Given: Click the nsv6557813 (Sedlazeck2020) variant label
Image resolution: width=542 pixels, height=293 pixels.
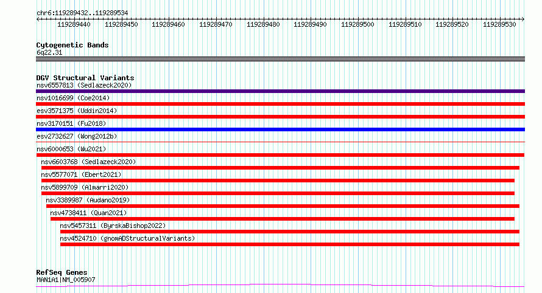Looking at the screenshot, I should (84, 85).
